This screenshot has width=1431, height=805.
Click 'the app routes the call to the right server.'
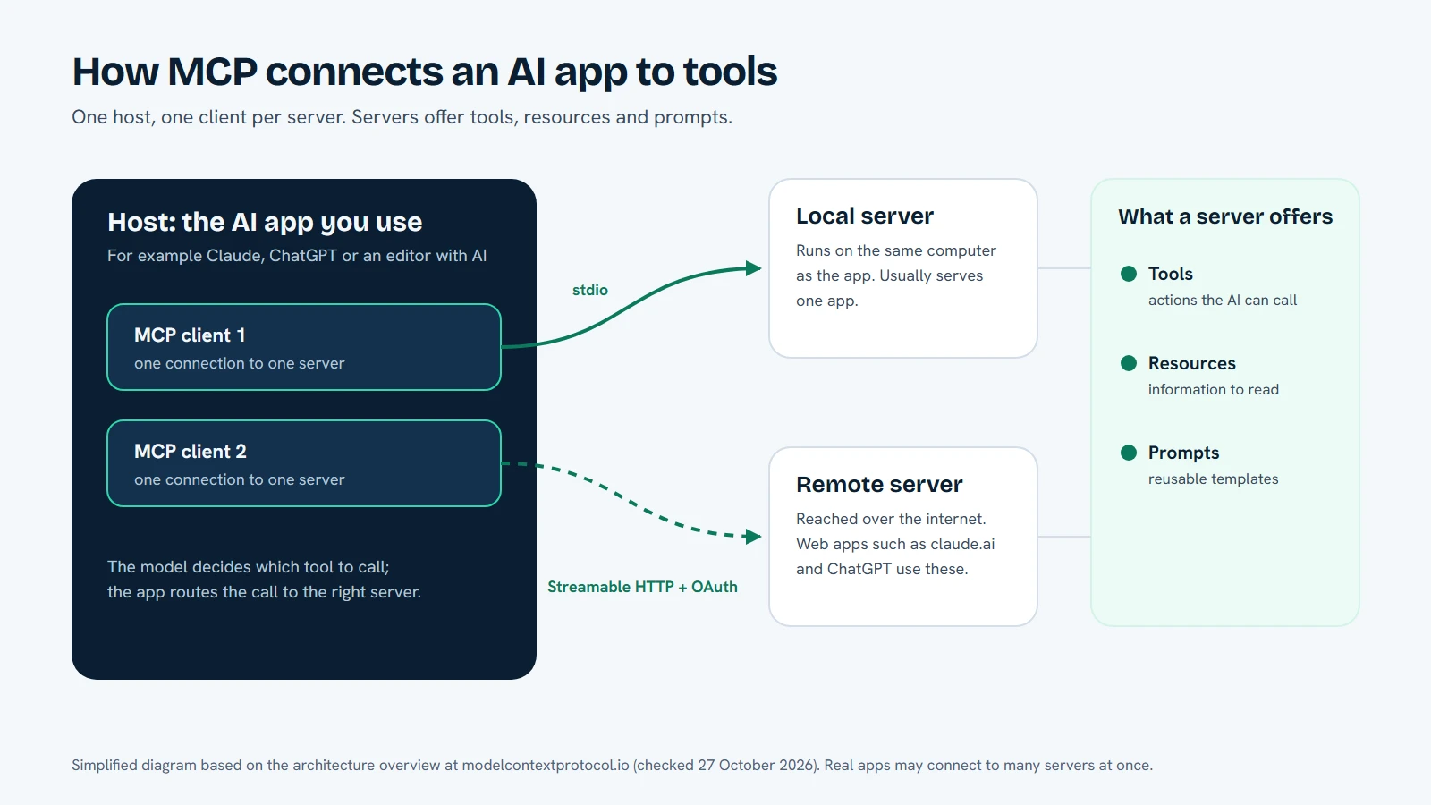point(264,592)
